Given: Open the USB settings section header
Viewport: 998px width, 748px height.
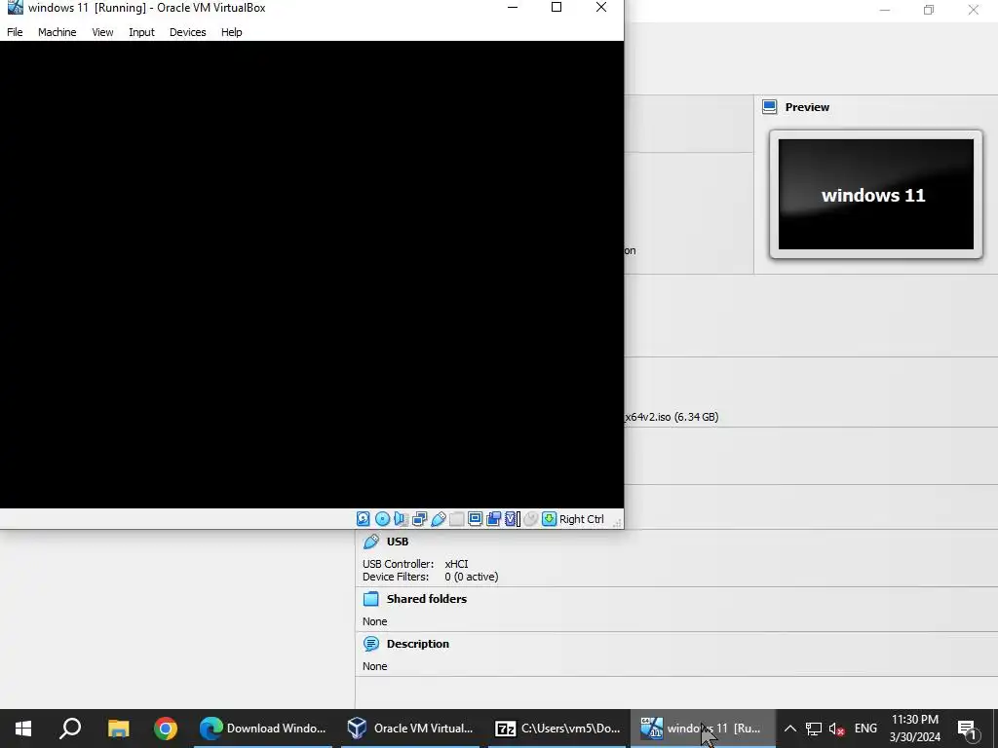Looking at the screenshot, I should click(398, 542).
